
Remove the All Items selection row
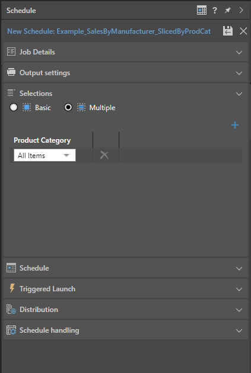[104, 155]
